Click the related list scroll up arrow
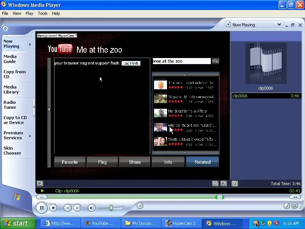Viewport: 305px width, 229px height. pos(185,75)
